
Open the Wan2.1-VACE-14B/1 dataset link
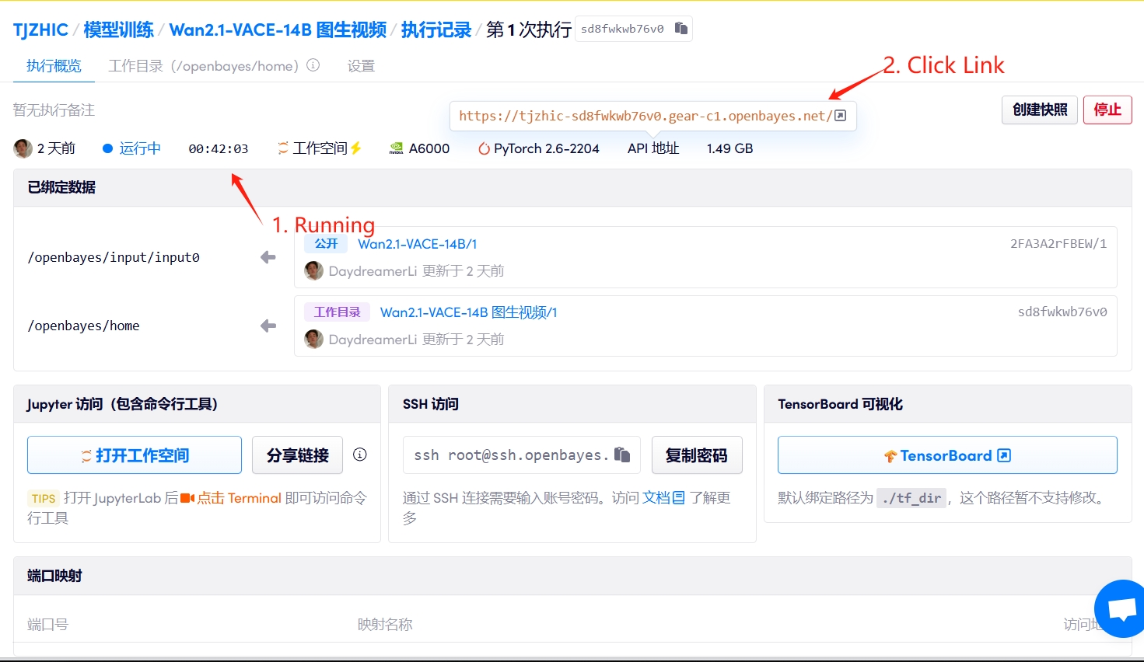[x=417, y=244]
